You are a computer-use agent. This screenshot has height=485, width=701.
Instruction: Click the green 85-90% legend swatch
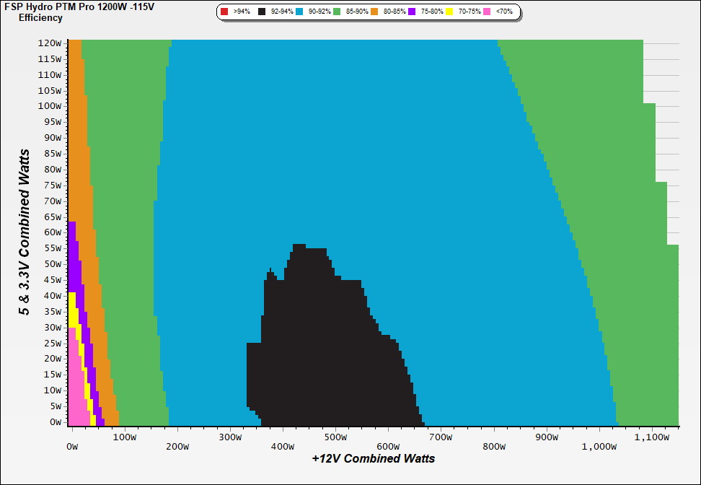tap(337, 12)
